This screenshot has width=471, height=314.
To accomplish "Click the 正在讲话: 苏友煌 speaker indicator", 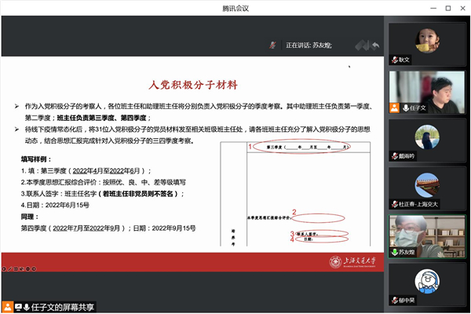I will click(x=309, y=46).
